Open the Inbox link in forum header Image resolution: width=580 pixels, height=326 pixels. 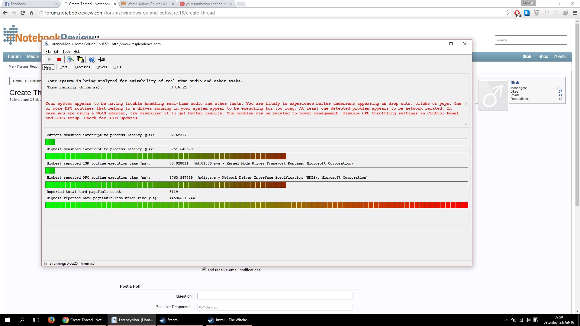(543, 56)
